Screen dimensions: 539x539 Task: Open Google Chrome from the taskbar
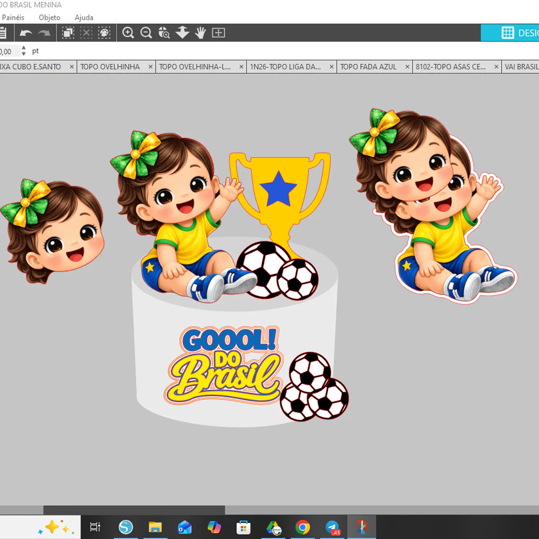click(303, 527)
